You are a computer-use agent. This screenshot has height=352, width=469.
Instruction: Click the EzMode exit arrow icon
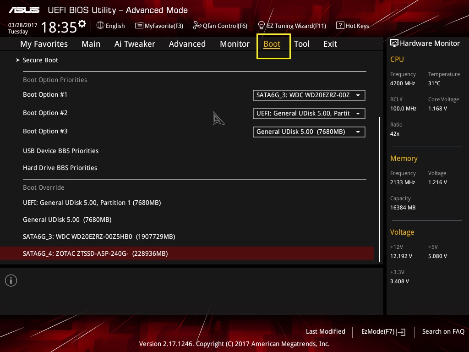click(401, 332)
